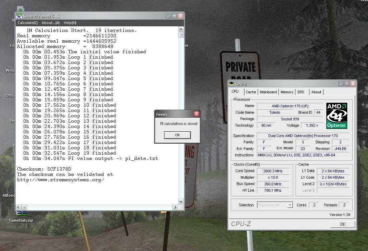Open the About menu in Super PI

(x=50, y=23)
